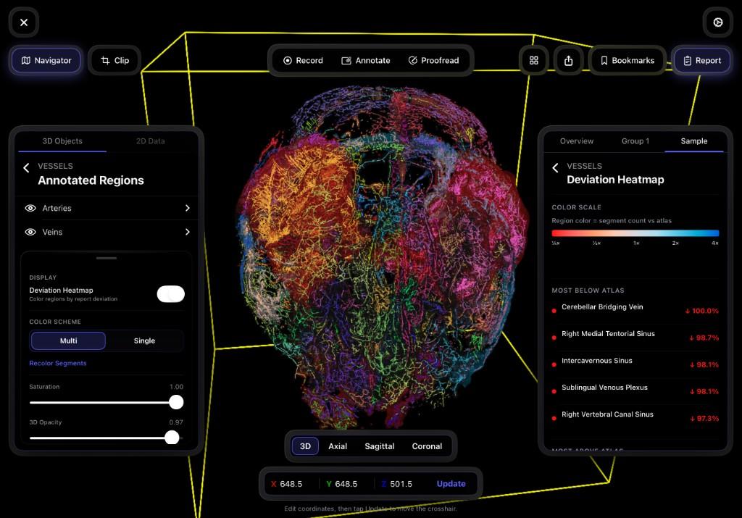Switch to the Axial view
Image resolution: width=742 pixels, height=518 pixels.
(x=338, y=446)
